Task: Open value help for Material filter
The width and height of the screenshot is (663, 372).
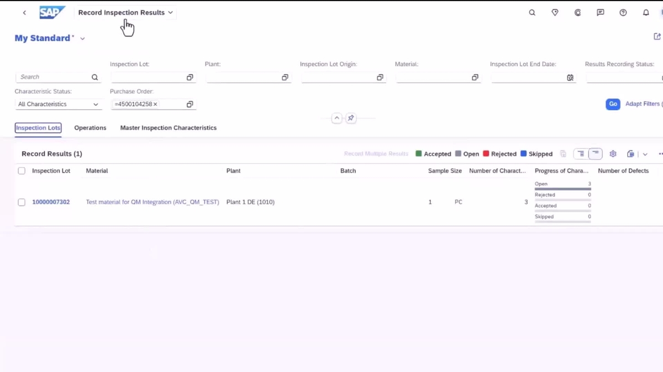Action: (x=475, y=78)
